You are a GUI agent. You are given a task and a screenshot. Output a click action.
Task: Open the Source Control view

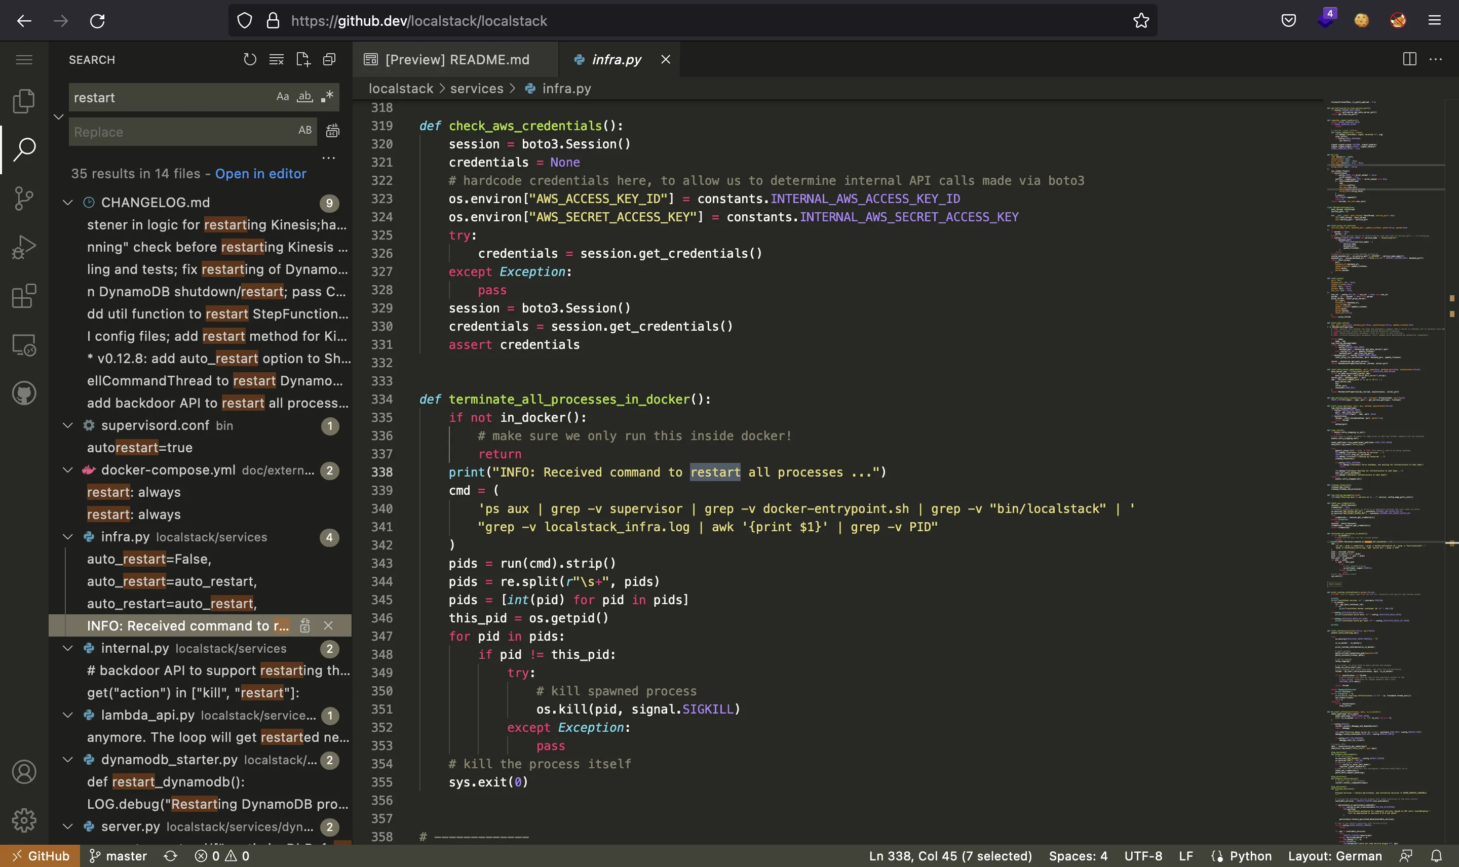click(x=24, y=199)
